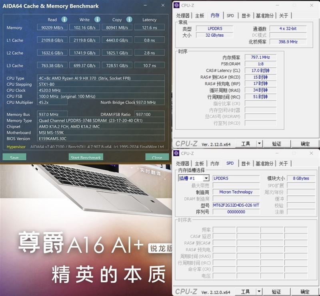Close the top CPU-Z window
The image size is (320, 296).
(x=312, y=5)
